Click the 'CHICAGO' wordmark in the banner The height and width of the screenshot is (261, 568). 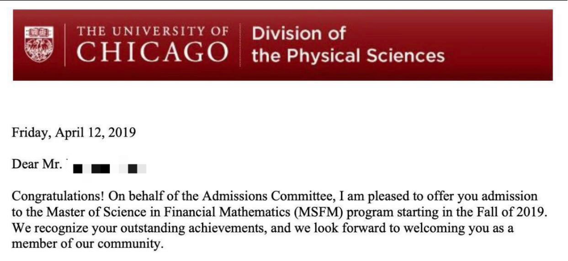[x=152, y=52]
